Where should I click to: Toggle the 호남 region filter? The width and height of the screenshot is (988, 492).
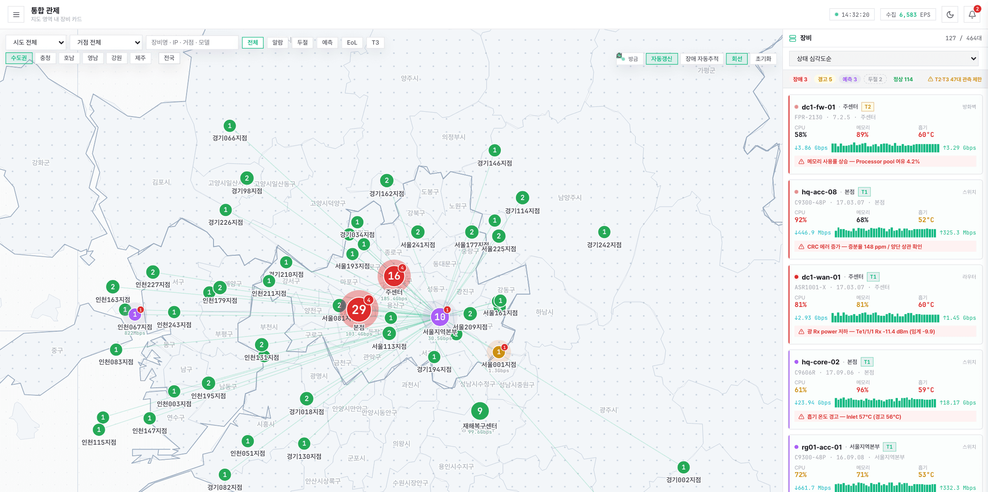69,58
